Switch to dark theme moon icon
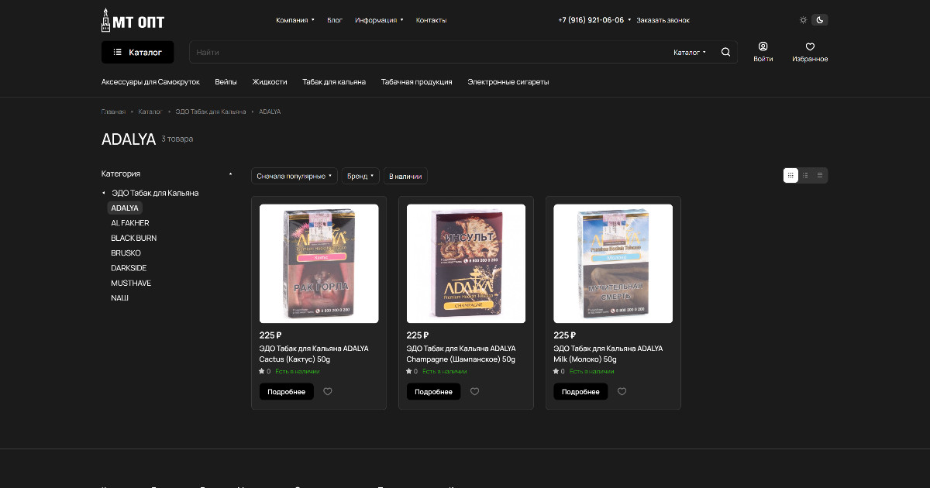 (819, 20)
